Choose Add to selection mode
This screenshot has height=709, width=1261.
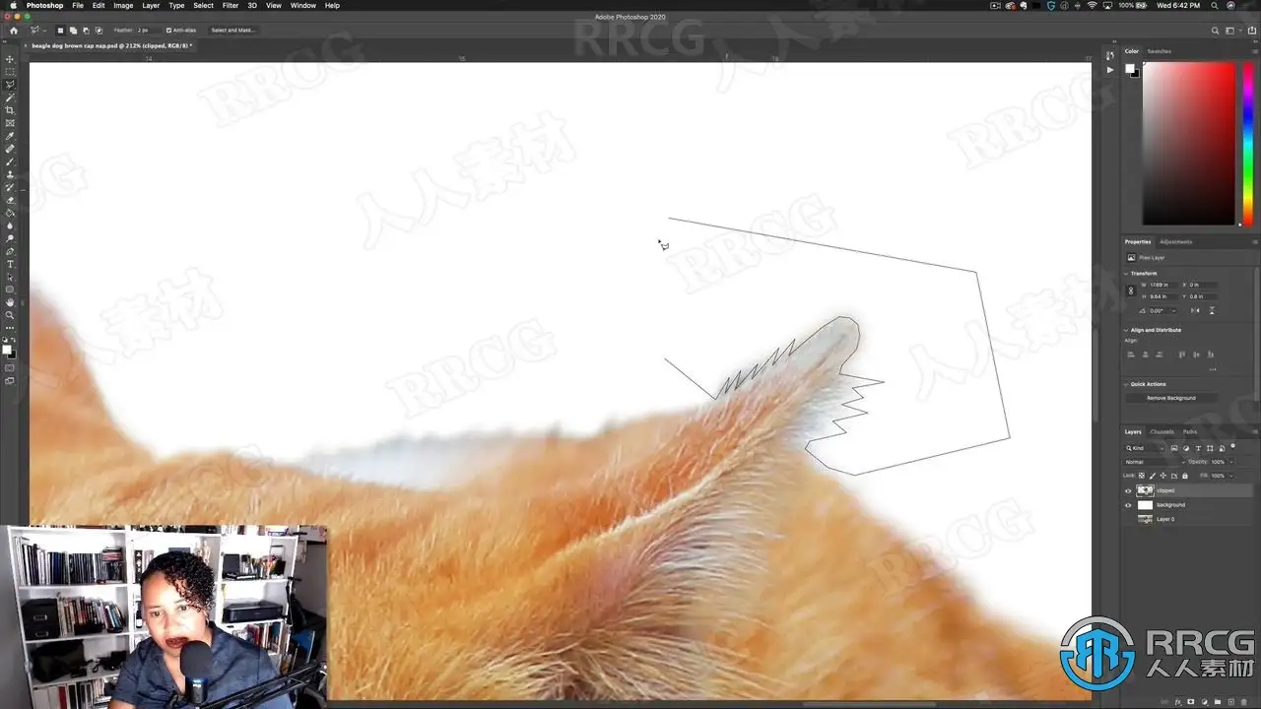(x=73, y=31)
